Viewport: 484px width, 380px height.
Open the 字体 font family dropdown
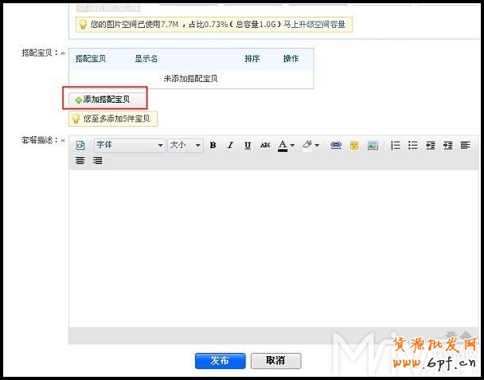[129, 146]
